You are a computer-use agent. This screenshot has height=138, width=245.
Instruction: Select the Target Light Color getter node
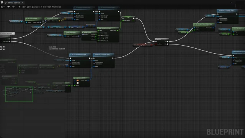pos(76,27)
